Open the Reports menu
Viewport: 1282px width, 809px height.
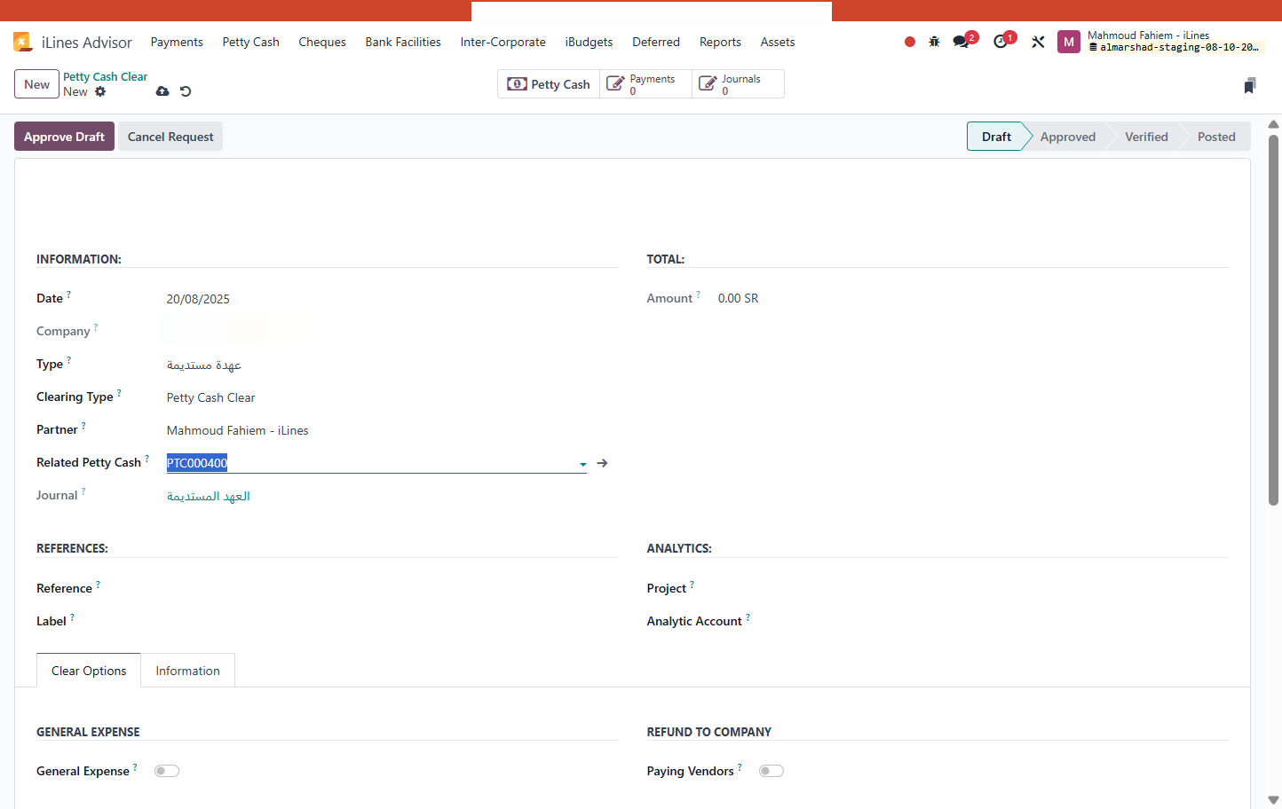click(x=720, y=42)
